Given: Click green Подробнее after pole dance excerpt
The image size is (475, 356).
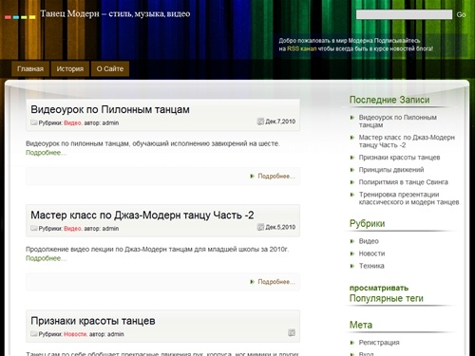Looking at the screenshot, I should coord(47,153).
